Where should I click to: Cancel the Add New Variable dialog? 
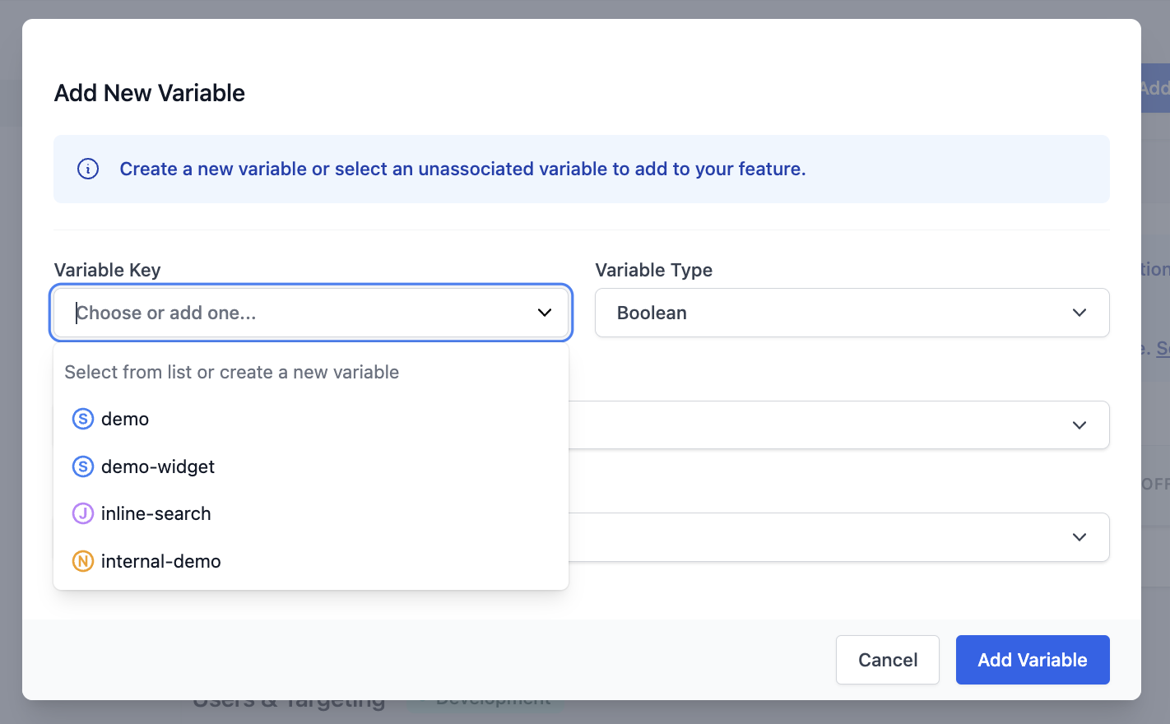[x=887, y=660]
